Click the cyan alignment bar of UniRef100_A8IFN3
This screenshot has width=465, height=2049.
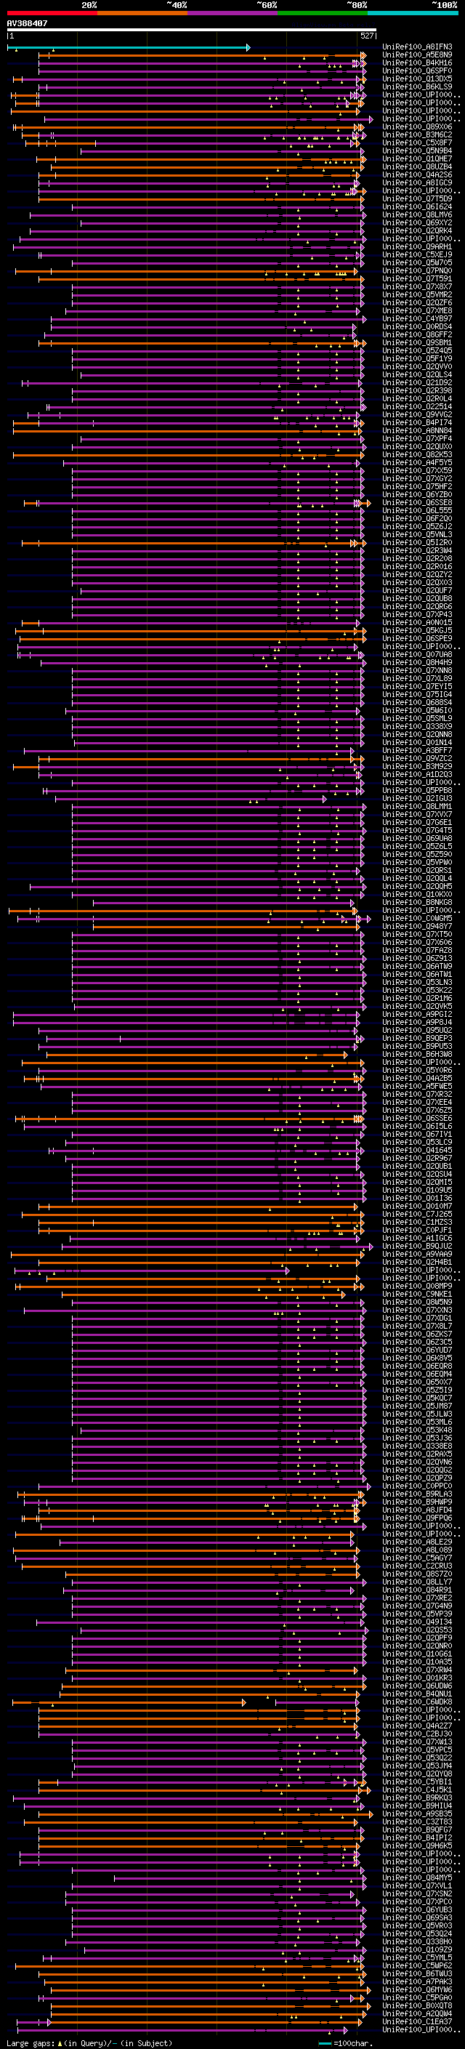[x=129, y=48]
